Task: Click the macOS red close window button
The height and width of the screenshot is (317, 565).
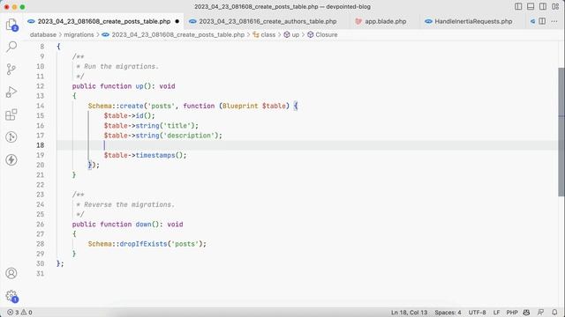Action: 6,7
